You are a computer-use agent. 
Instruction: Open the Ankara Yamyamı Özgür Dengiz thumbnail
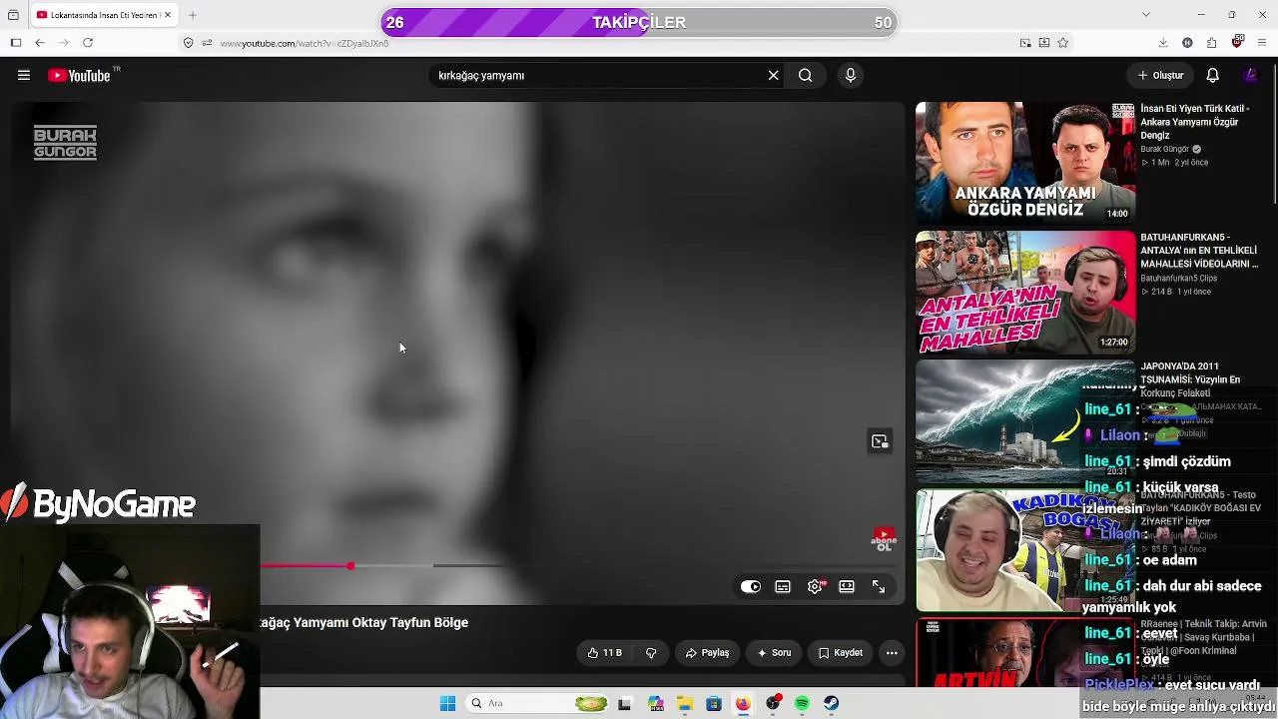(x=1025, y=163)
